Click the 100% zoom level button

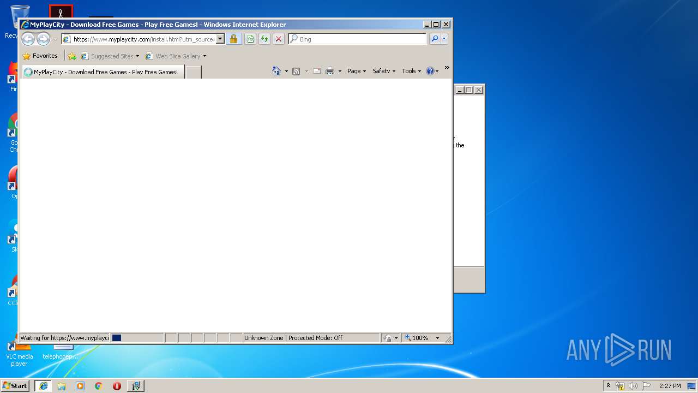click(x=417, y=338)
